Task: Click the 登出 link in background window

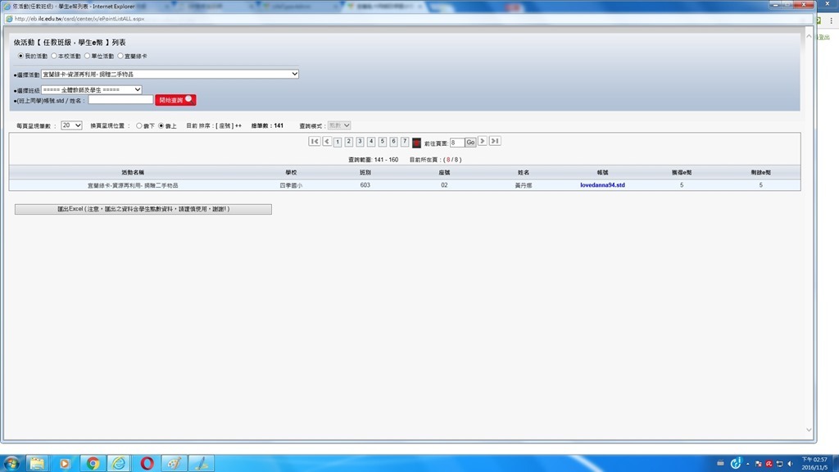Action: pos(824,38)
